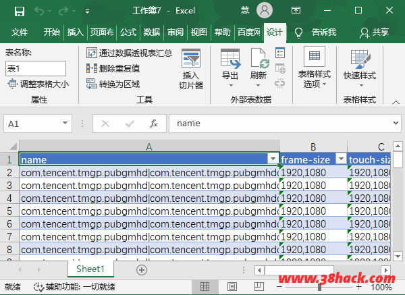This screenshot has width=405, height=295.
Task: Add a new sheet with plus icon
Action: (142, 270)
